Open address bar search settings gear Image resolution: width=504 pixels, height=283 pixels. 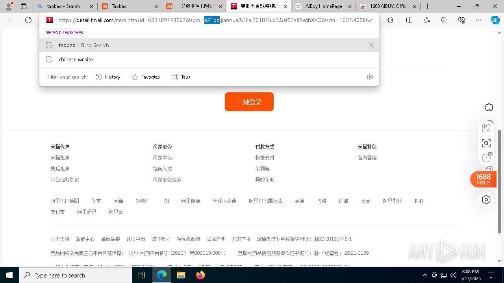[370, 77]
